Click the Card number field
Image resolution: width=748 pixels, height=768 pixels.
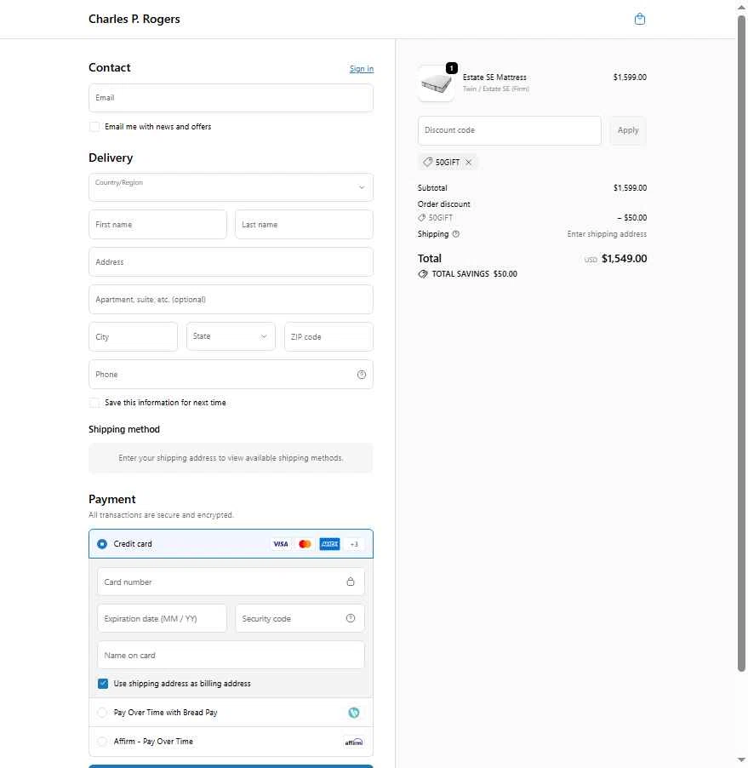[x=231, y=582]
